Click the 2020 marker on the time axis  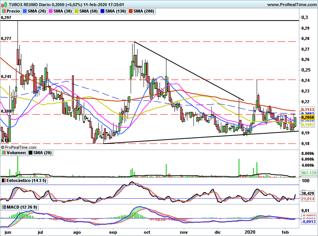tap(250, 232)
